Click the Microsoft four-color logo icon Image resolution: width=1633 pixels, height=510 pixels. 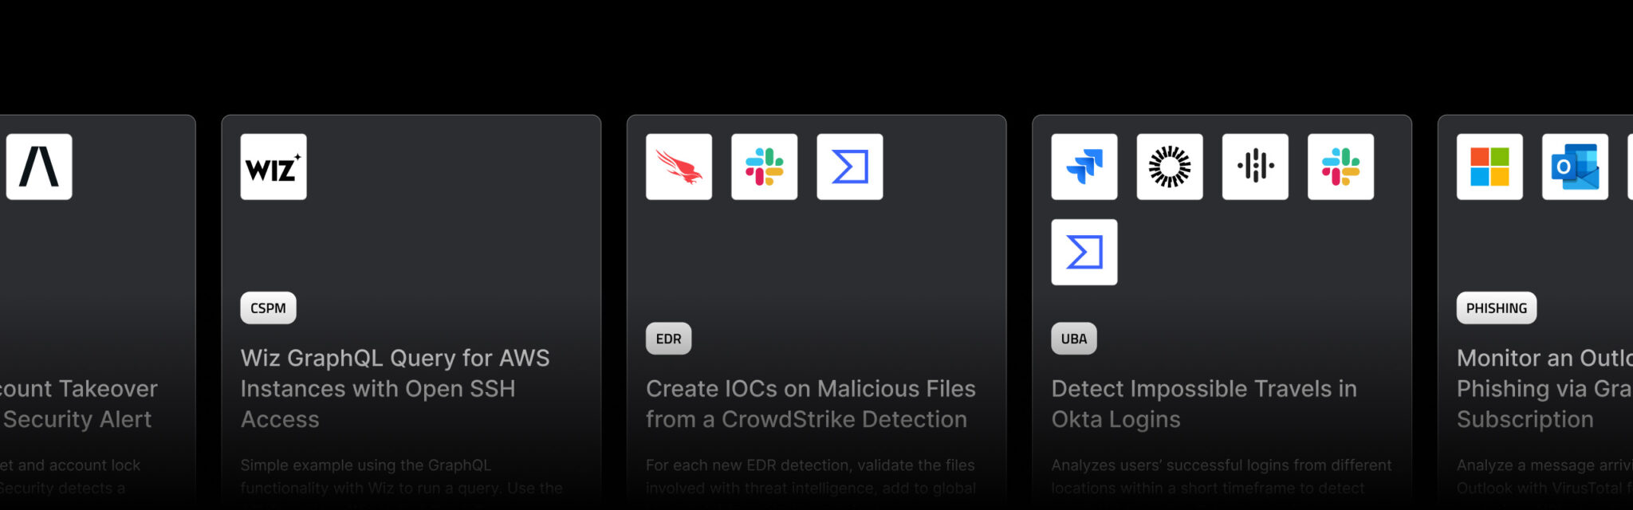[1489, 167]
